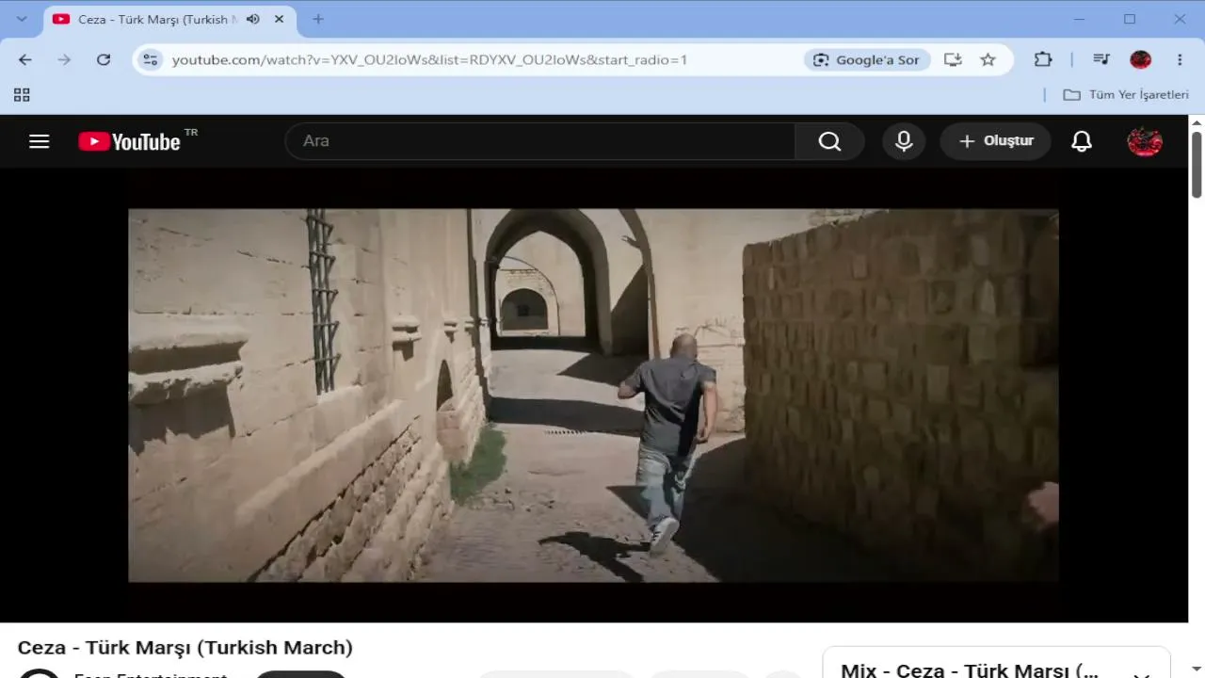Viewport: 1205px width, 678px height.
Task: Minimize the Chrome window
Action: pyautogui.click(x=1080, y=19)
